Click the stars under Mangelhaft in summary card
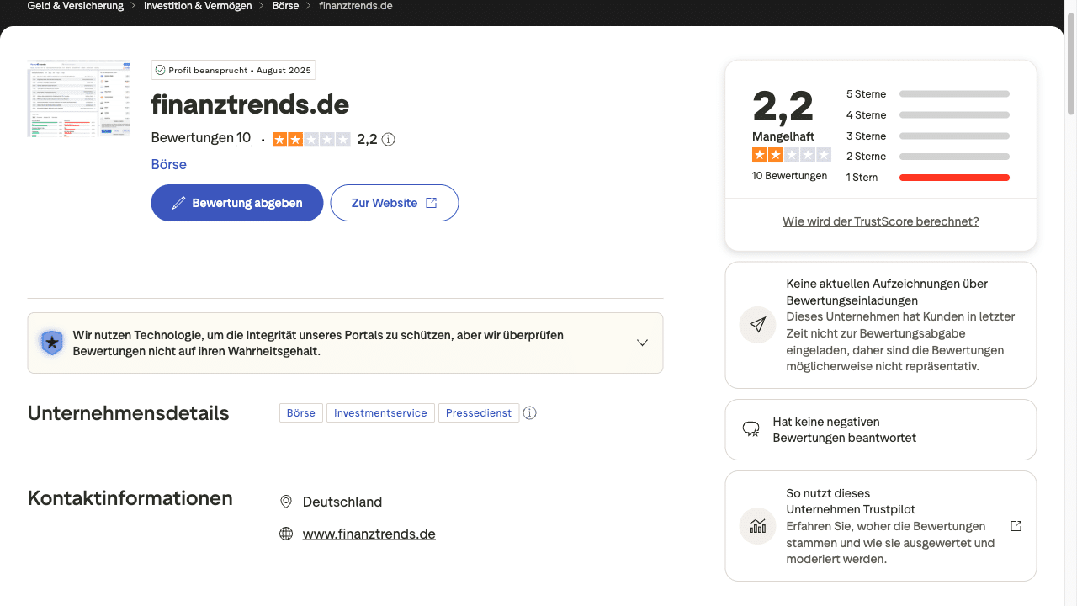Viewport: 1077px width, 606px height. 792,155
